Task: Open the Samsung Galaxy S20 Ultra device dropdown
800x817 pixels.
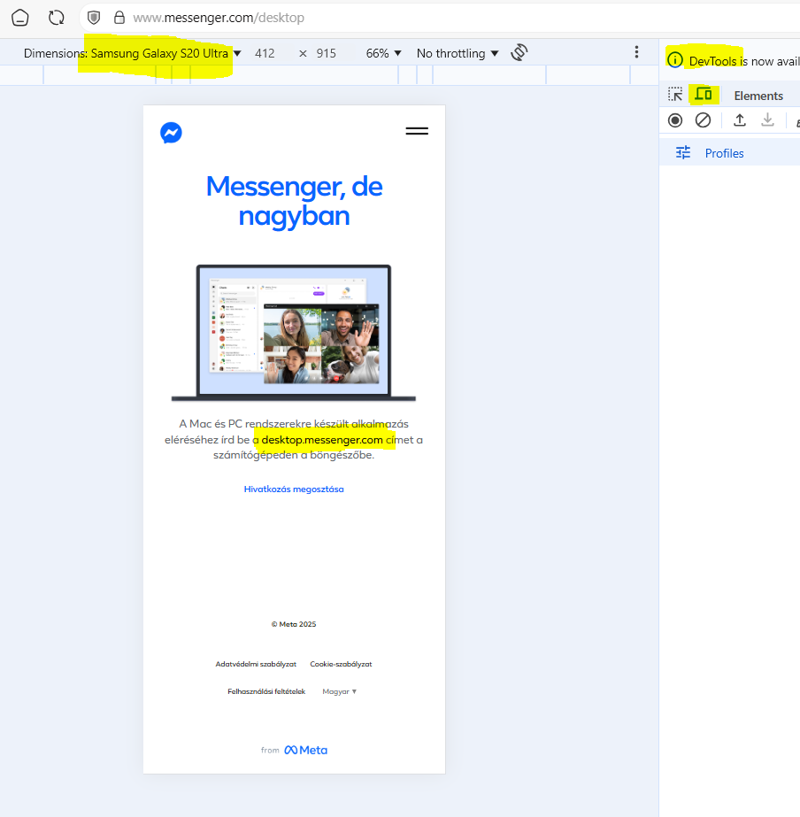Action: click(165, 53)
